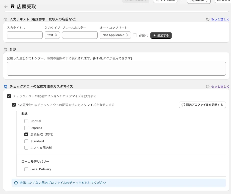Enable the Normal shipping checkbox

(26, 121)
